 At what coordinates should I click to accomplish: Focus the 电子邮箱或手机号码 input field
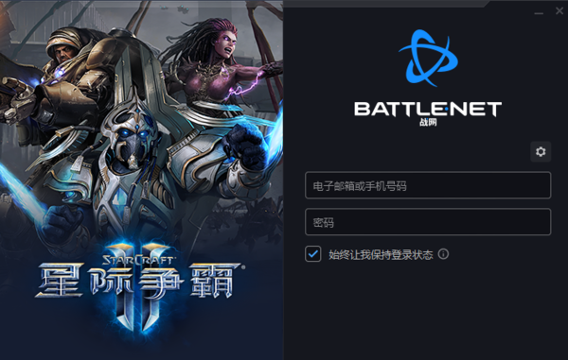pyautogui.click(x=428, y=185)
